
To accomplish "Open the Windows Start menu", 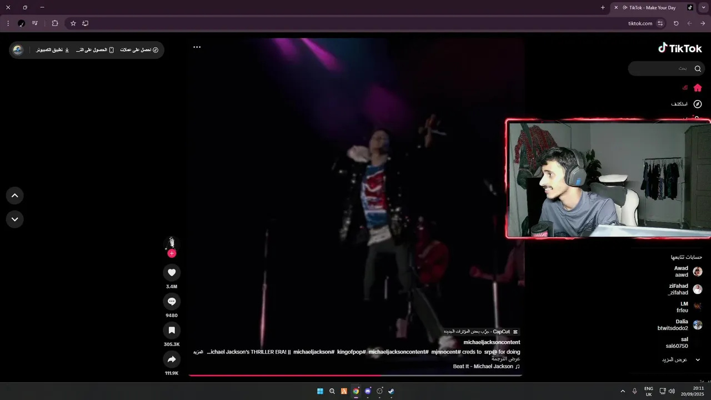I will [320, 391].
